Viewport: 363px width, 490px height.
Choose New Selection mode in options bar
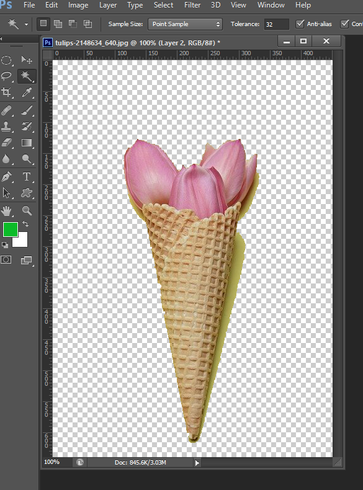43,24
